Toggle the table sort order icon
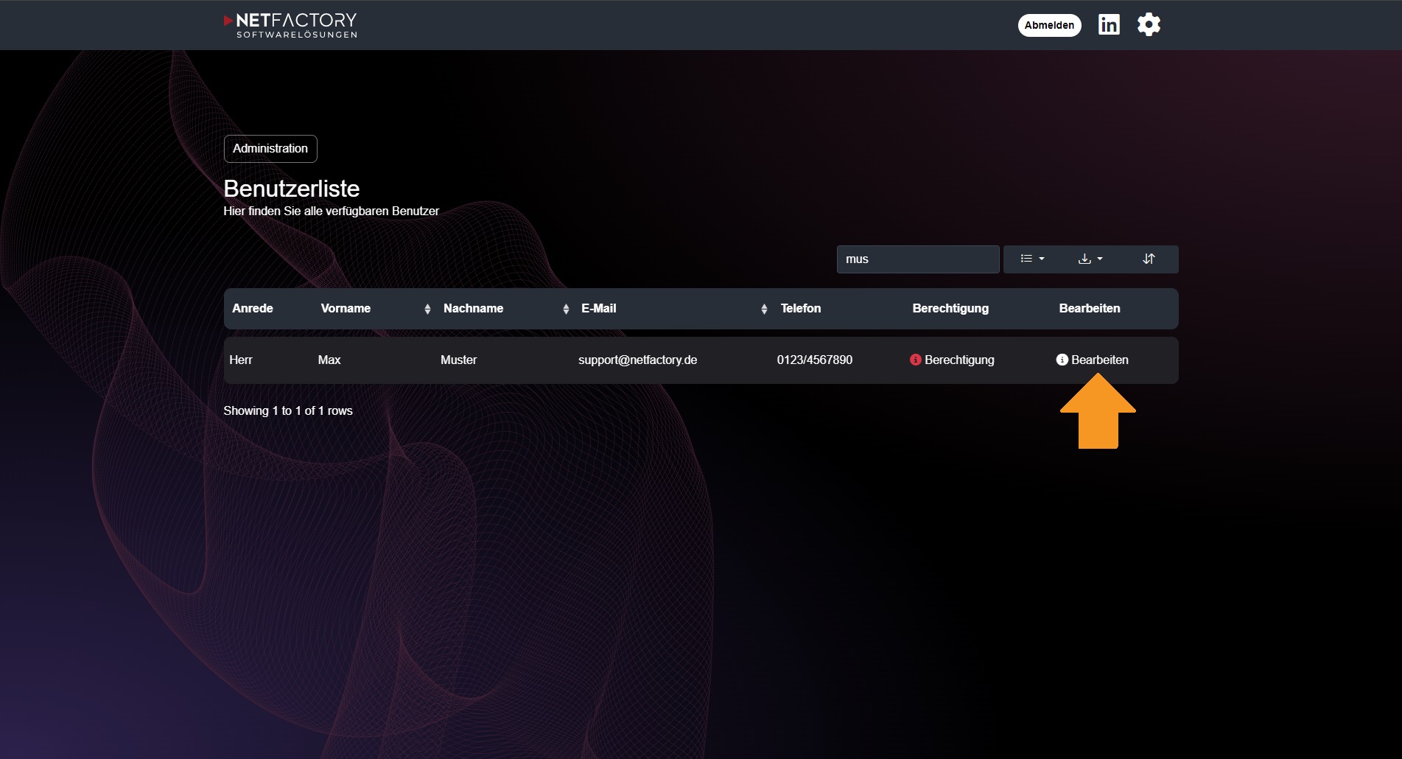 click(1149, 259)
